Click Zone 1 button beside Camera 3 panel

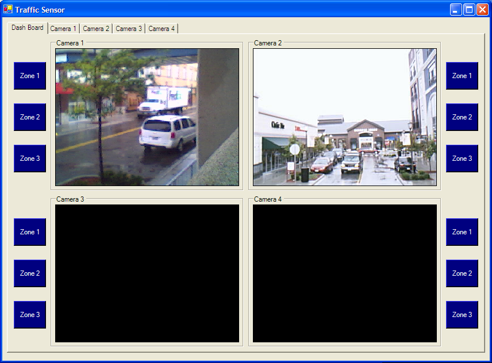click(30, 232)
